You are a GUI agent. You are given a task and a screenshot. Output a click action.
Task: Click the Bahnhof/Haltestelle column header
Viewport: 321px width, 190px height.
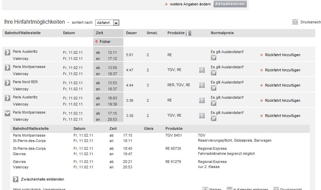(x=22, y=33)
